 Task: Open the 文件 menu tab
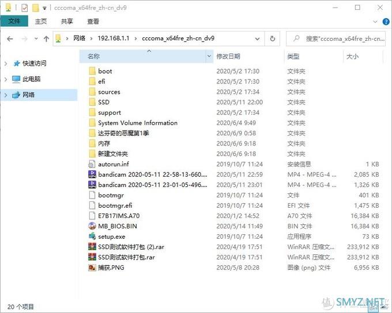14,21
